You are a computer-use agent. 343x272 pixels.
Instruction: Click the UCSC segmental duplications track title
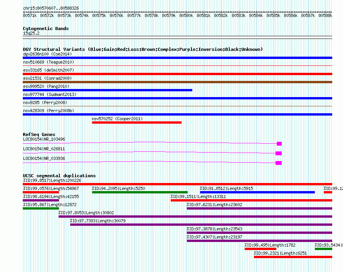click(59, 176)
